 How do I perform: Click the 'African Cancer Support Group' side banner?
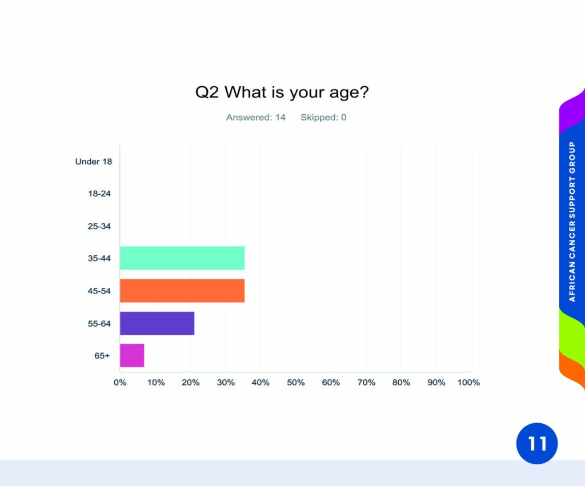pyautogui.click(x=572, y=222)
